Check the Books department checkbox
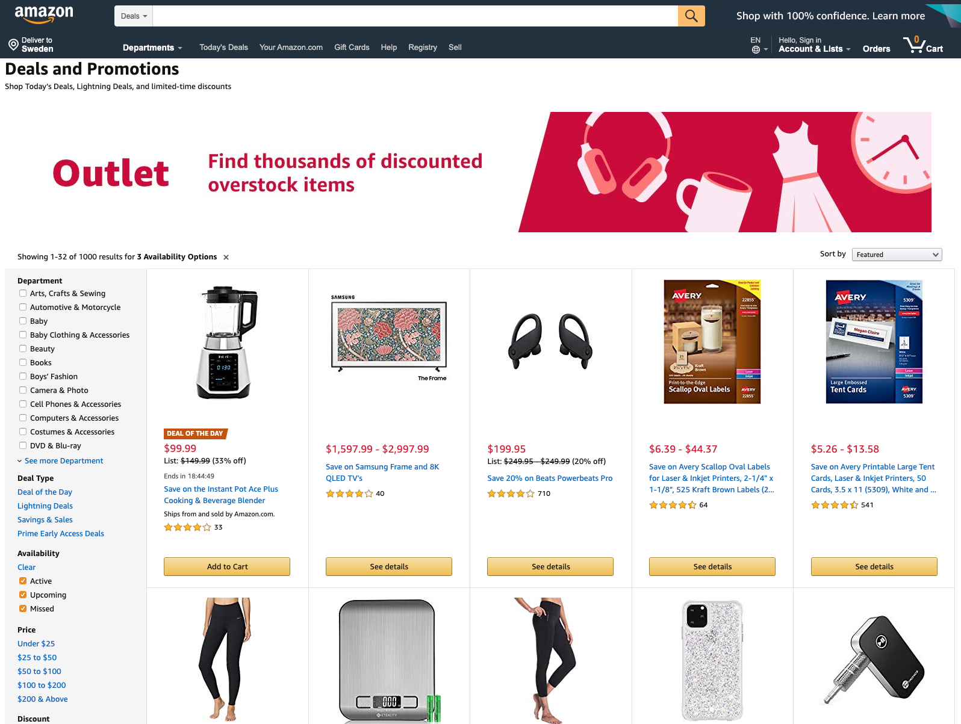The image size is (961, 724). (x=23, y=362)
